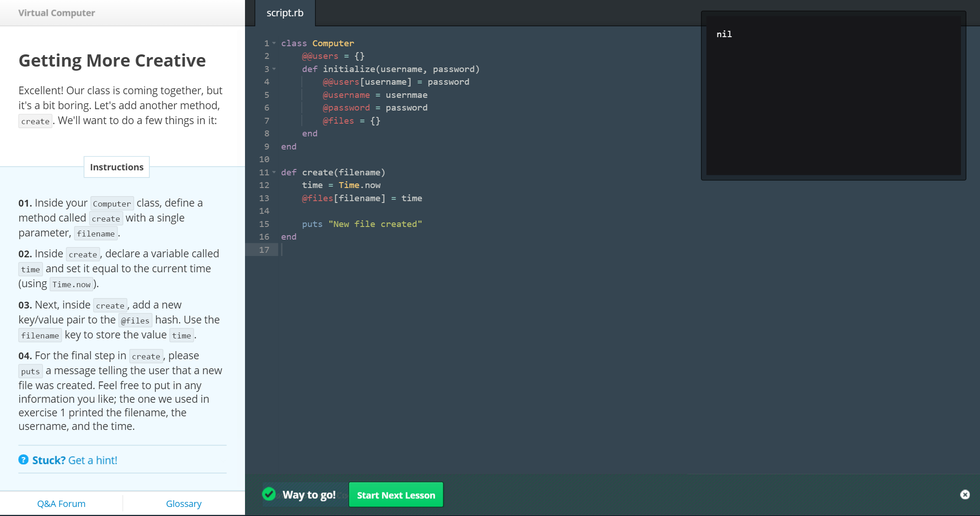Dismiss the success banner with X icon
This screenshot has width=980, height=516.
[965, 495]
